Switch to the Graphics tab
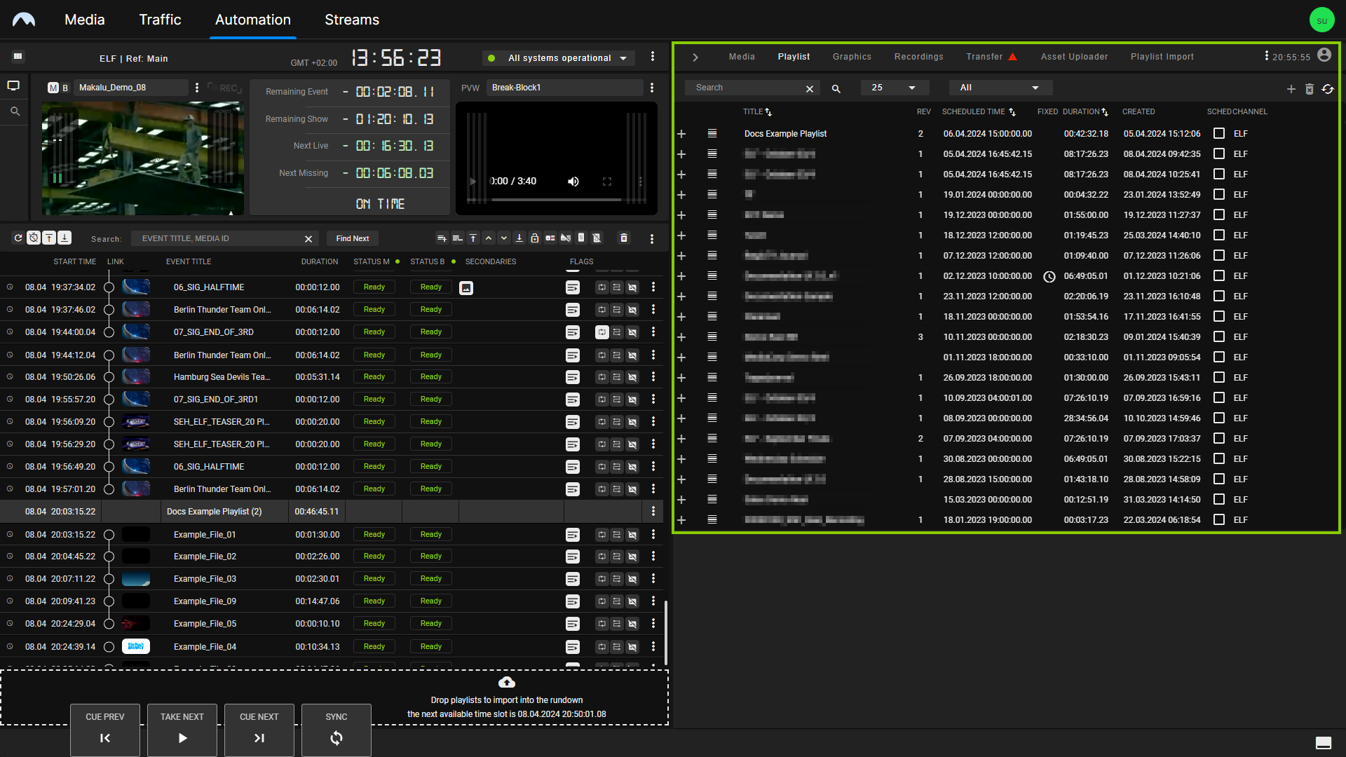The height and width of the screenshot is (757, 1346). pos(852,56)
